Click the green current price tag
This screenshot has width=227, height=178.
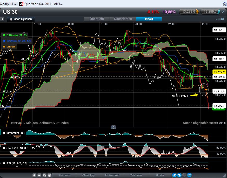click(219, 109)
